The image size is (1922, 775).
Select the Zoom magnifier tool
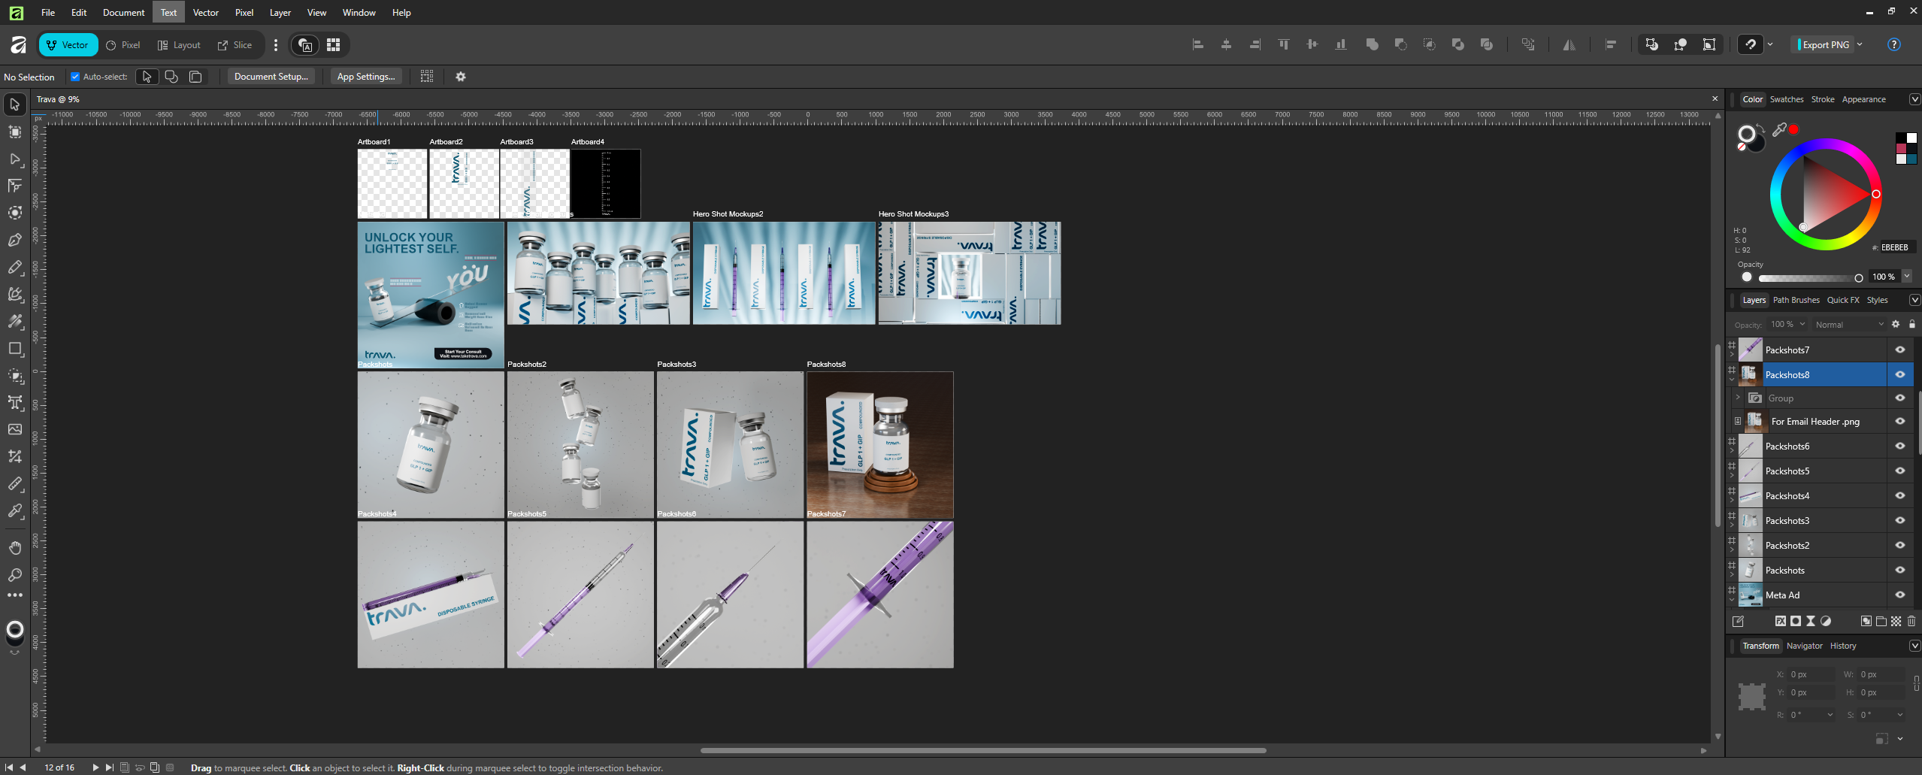coord(15,575)
